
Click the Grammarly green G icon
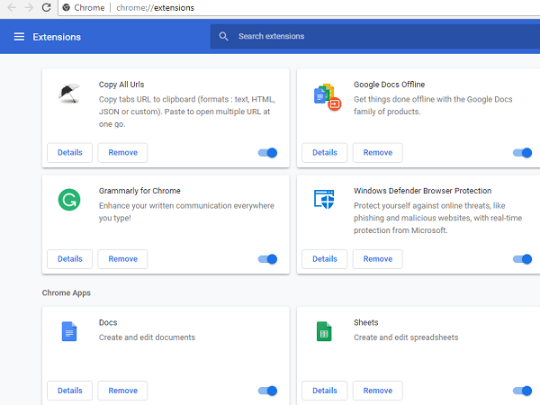(69, 200)
